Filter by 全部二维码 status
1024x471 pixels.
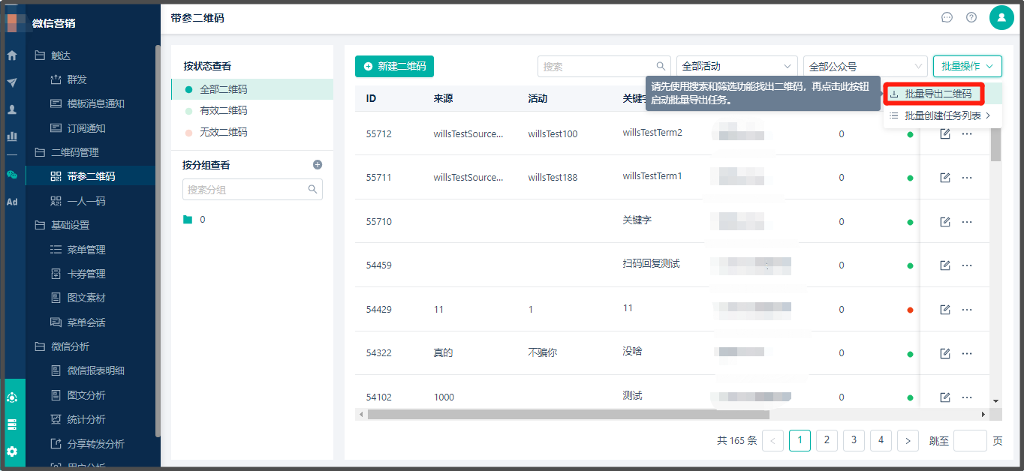[x=252, y=89]
